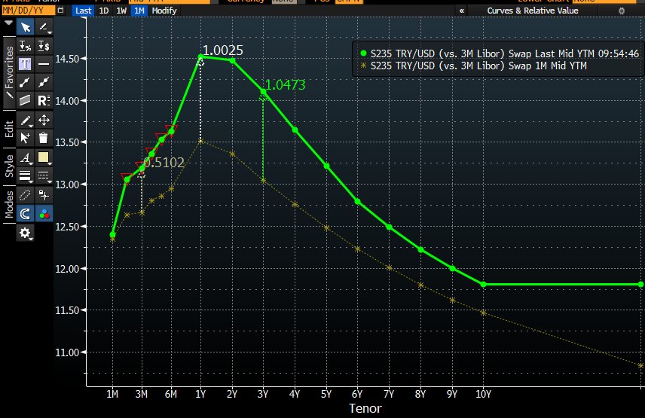Select the arrow pointer tool
Image resolution: width=645 pixels, height=418 pixels.
coord(25,28)
